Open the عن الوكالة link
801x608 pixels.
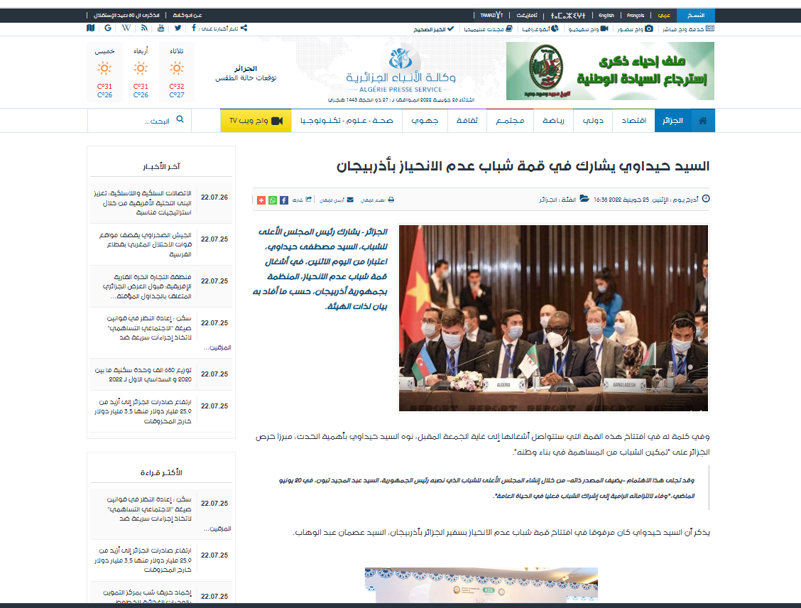pyautogui.click(x=187, y=16)
